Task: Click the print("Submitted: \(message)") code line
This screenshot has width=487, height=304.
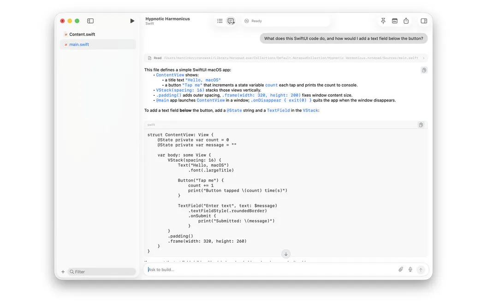Action: [237, 221]
